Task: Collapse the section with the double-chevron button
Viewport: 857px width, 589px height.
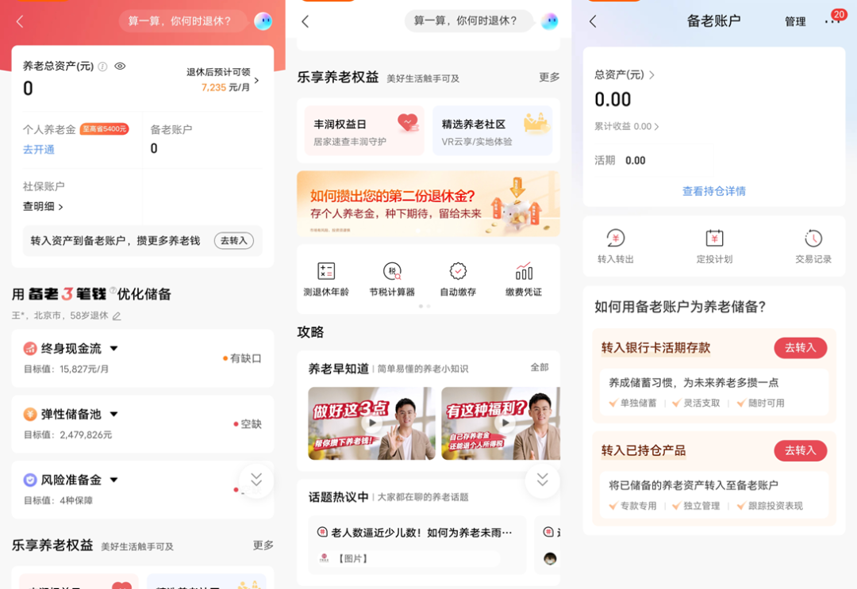Action: pyautogui.click(x=256, y=480)
